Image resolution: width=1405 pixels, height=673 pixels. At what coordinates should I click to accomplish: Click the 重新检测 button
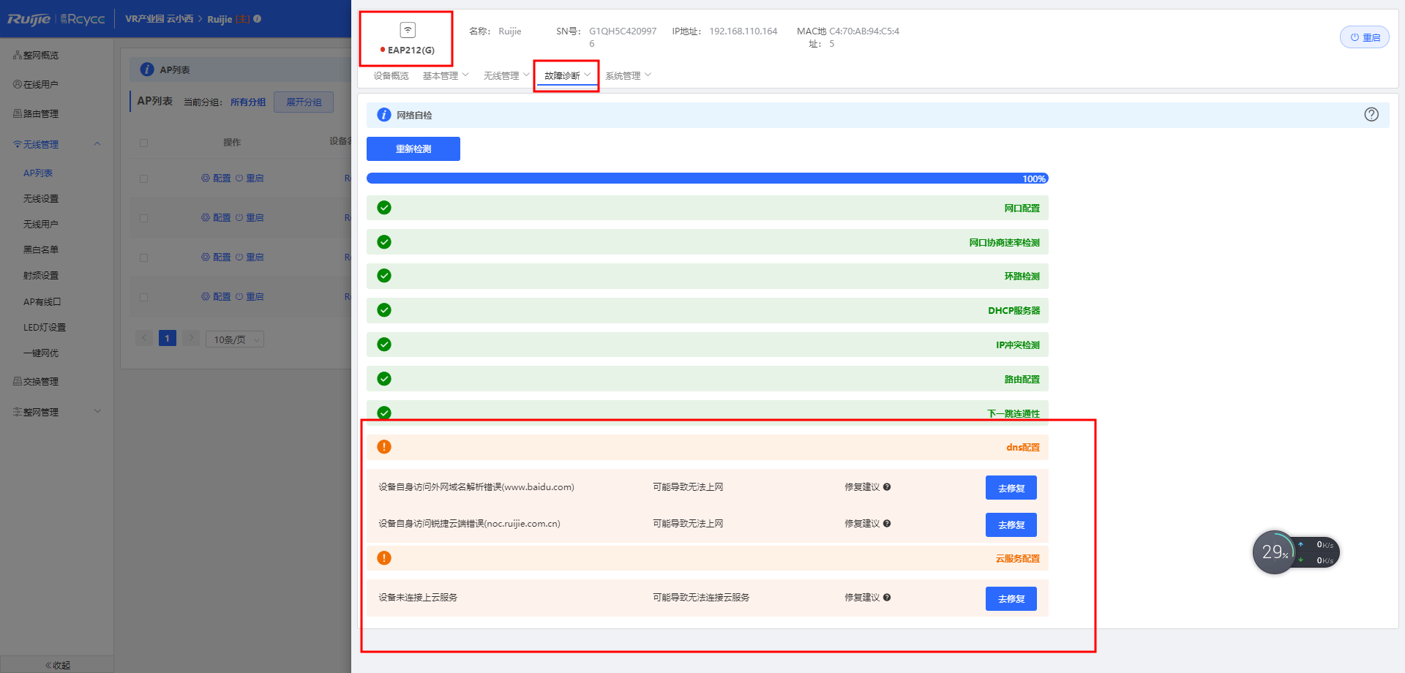(413, 148)
